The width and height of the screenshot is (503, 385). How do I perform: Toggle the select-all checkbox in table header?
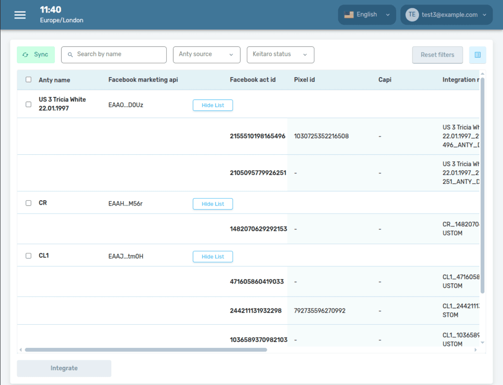pos(29,80)
